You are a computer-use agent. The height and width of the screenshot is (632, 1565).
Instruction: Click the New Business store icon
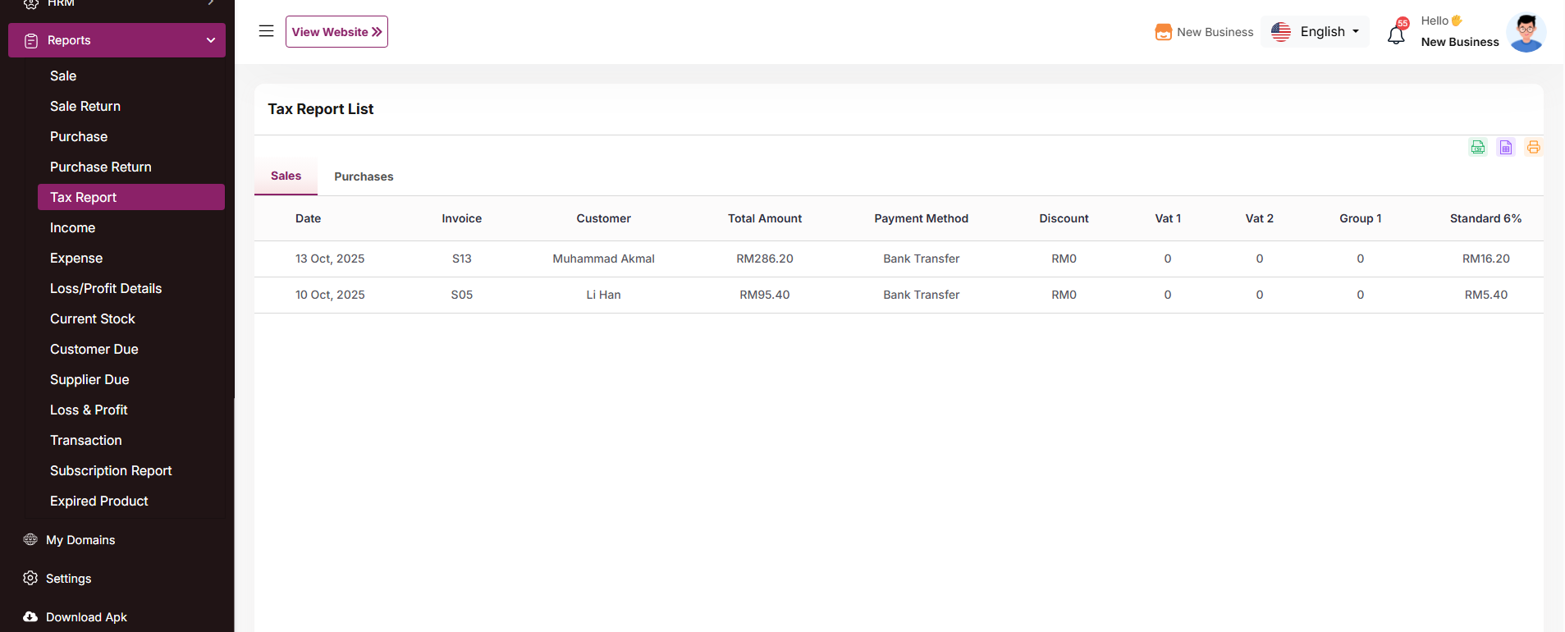[1163, 32]
